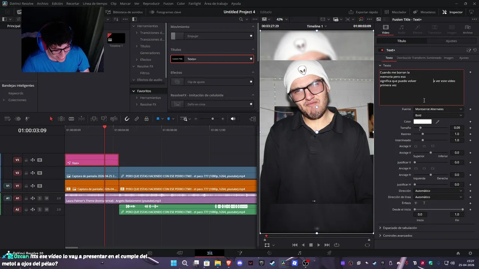Open the Línea de tiempo menu
Image resolution: width=479 pixels, height=269 pixels.
click(x=95, y=3)
